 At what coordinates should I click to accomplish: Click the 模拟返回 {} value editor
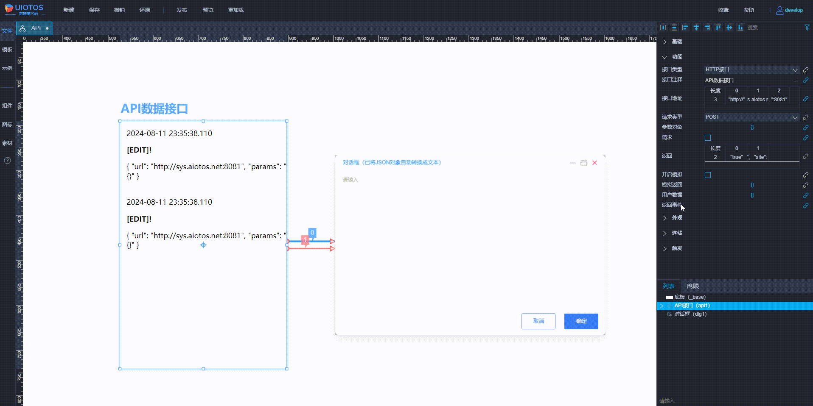pyautogui.click(x=752, y=185)
